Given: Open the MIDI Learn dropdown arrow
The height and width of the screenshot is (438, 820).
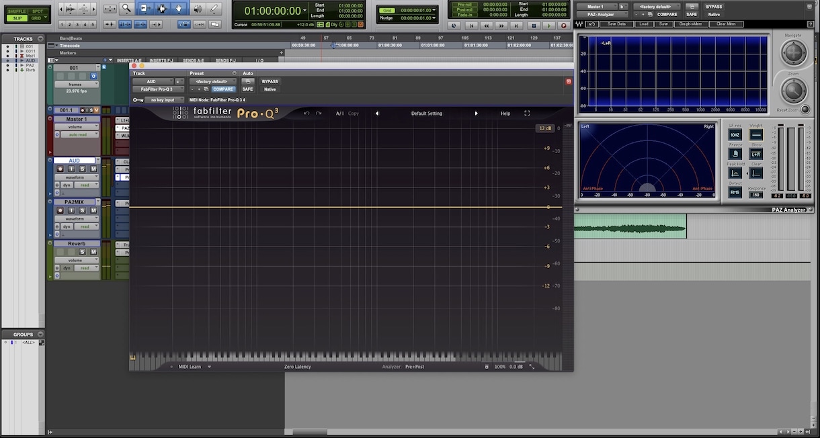Looking at the screenshot, I should pyautogui.click(x=209, y=367).
